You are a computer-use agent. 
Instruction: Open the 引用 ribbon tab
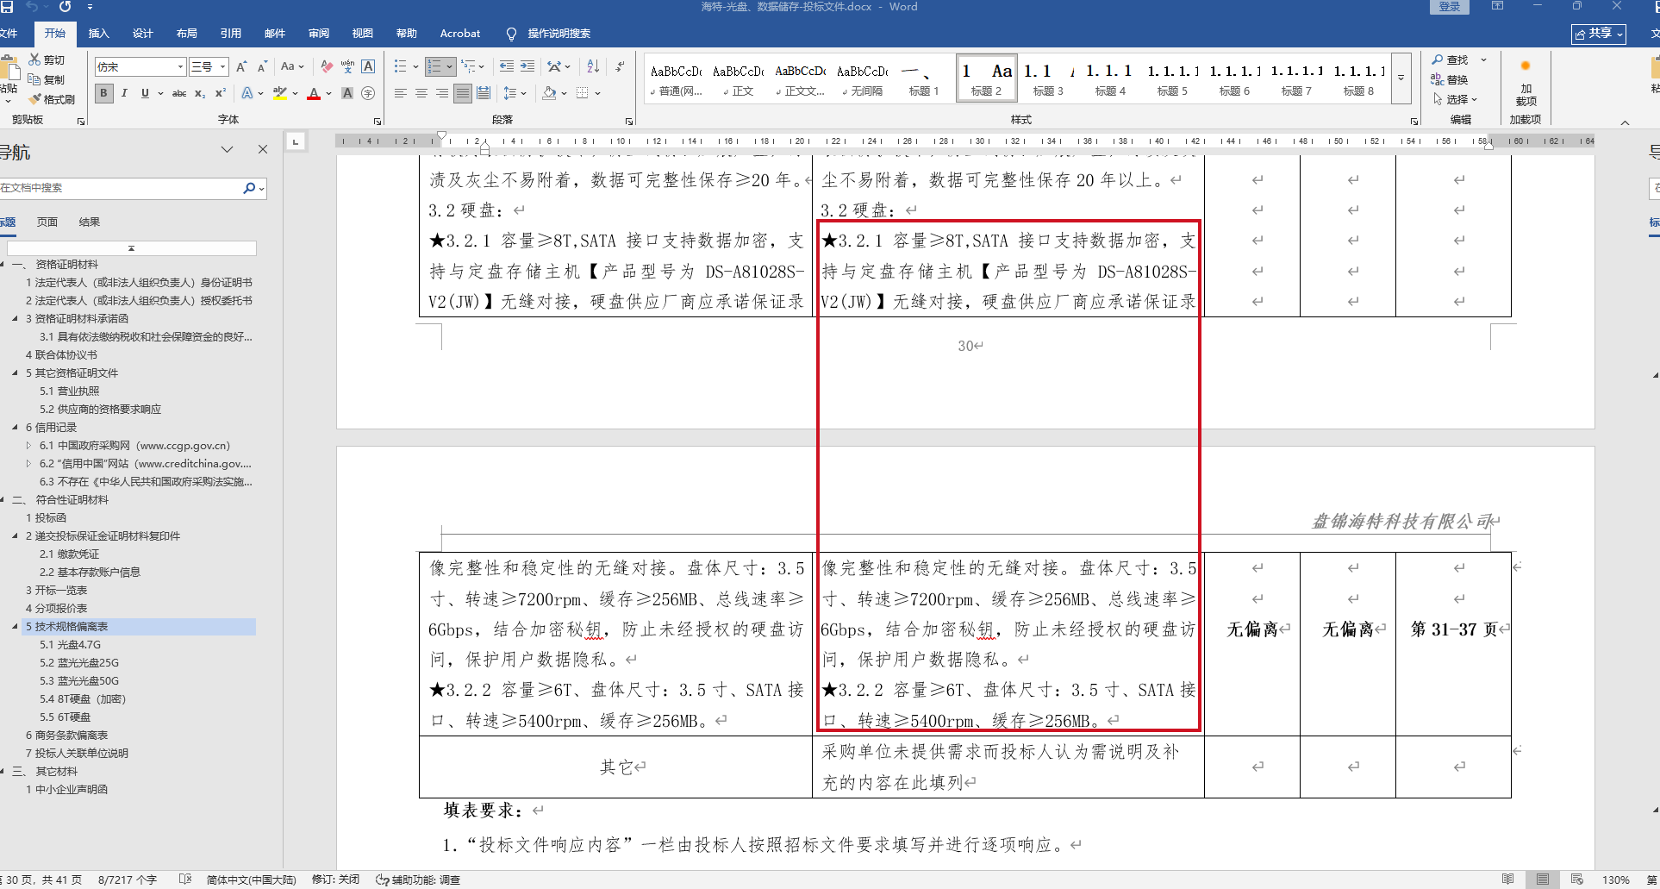(231, 34)
